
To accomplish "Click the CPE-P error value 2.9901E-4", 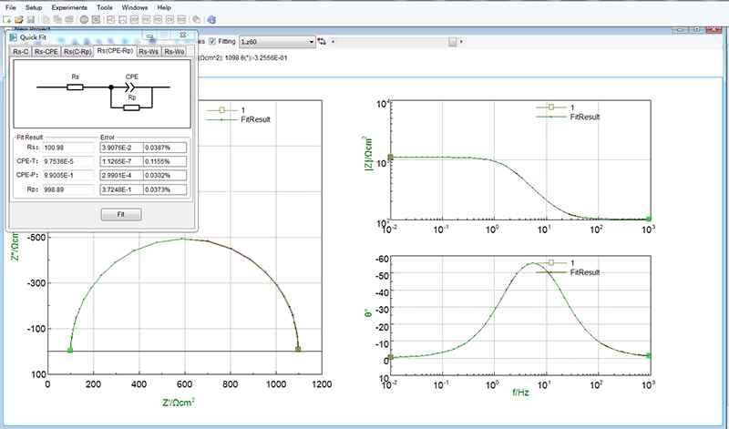I will (x=121, y=176).
